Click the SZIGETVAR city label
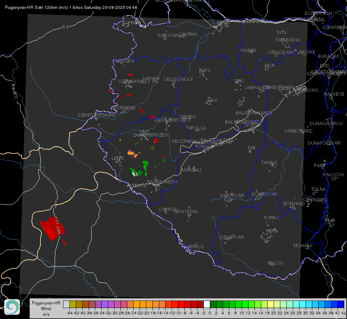 tap(232, 237)
